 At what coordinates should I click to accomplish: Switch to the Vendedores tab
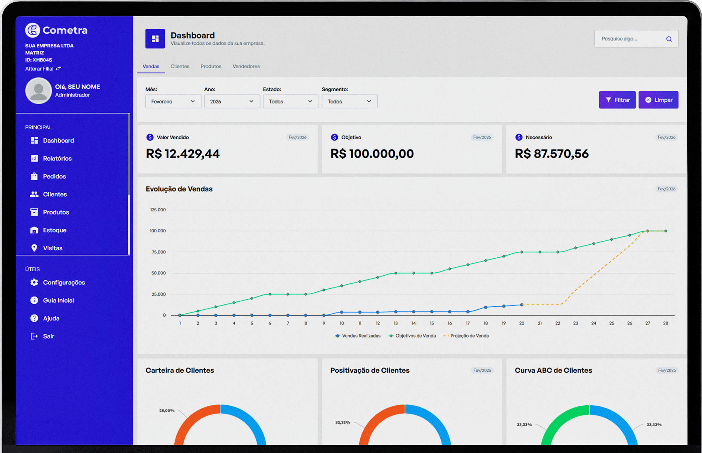tap(246, 66)
